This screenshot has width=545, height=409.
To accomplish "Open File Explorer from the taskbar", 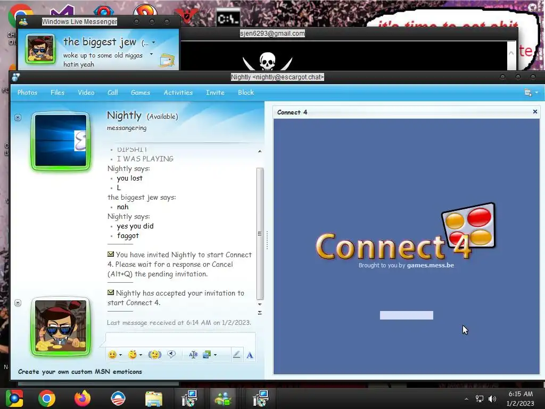I will (x=153, y=399).
